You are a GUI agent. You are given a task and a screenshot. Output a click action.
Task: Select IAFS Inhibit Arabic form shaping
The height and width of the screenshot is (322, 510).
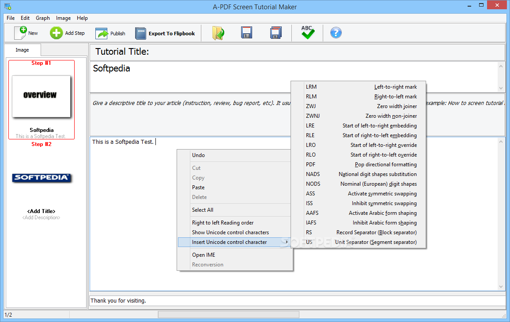[358, 223]
